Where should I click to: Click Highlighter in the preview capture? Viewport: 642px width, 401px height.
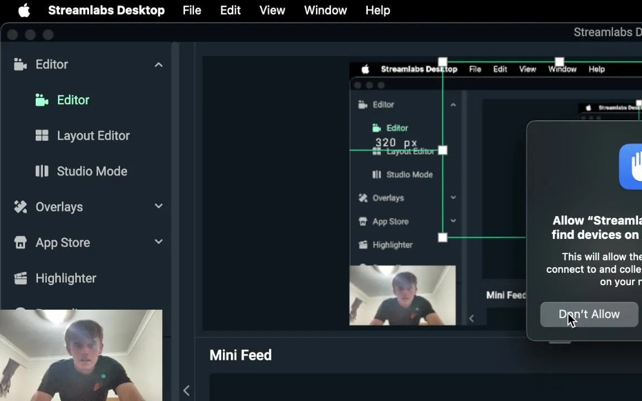[x=393, y=244]
